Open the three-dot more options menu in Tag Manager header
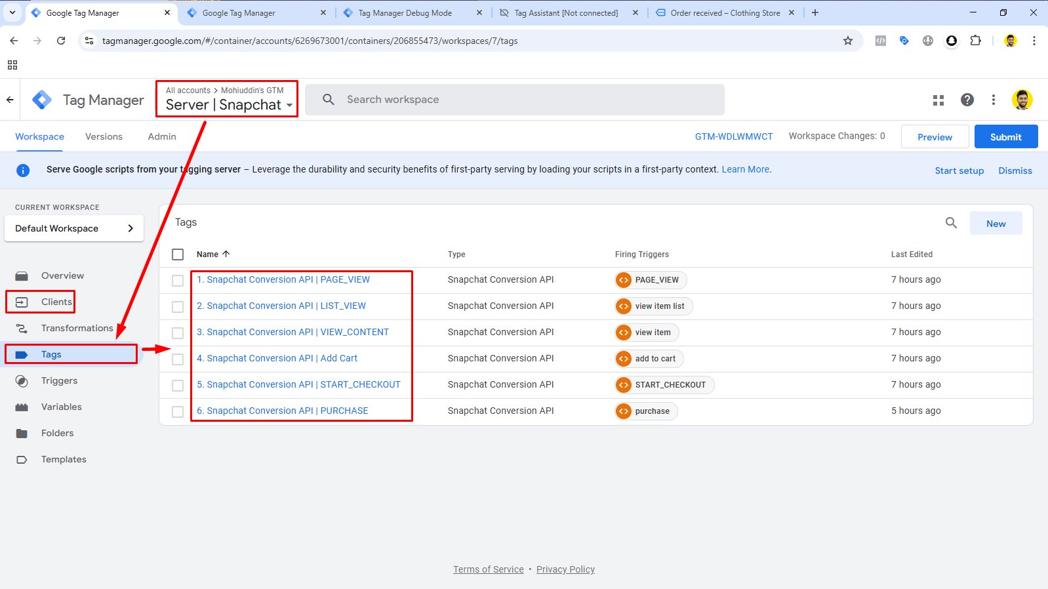 click(994, 100)
